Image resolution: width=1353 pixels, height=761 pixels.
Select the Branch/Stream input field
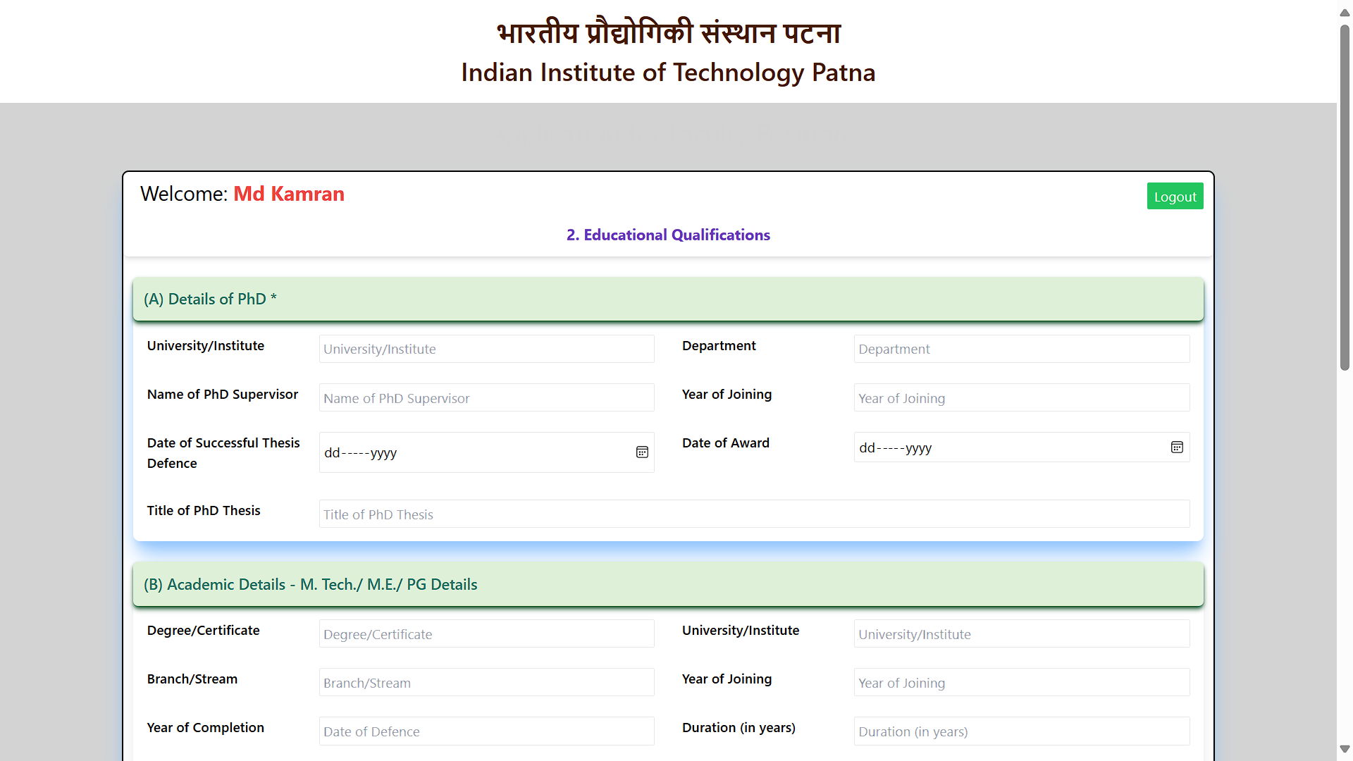point(486,682)
